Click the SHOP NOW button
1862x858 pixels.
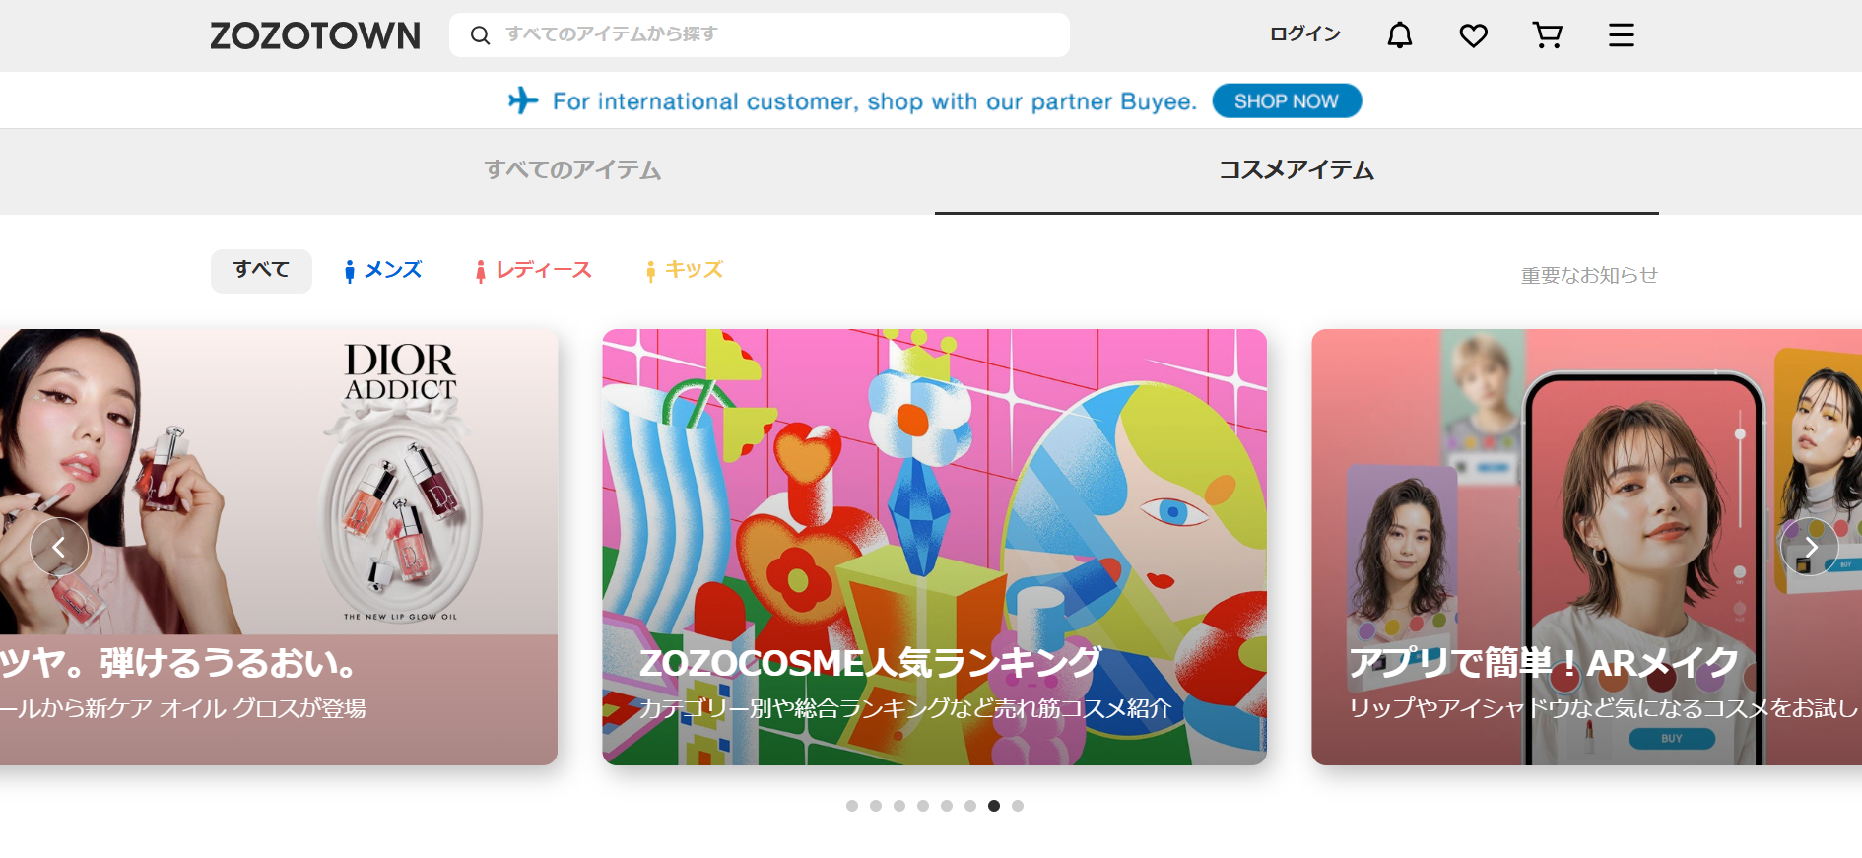pos(1287,101)
